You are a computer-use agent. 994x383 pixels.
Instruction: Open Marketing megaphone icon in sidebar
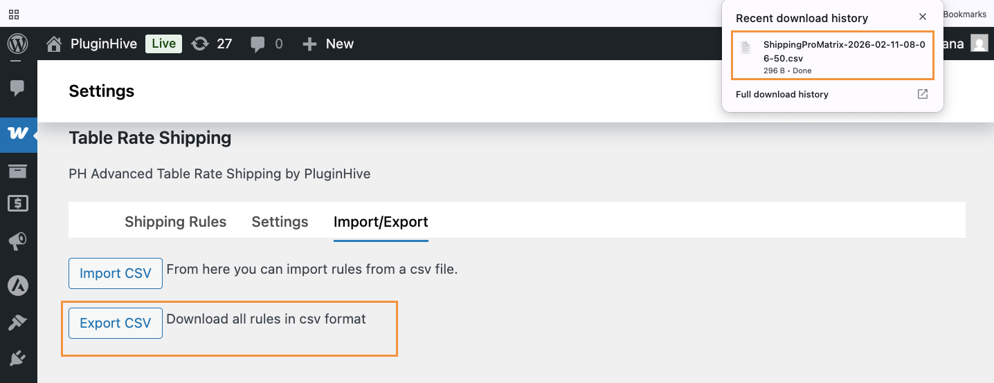(18, 241)
